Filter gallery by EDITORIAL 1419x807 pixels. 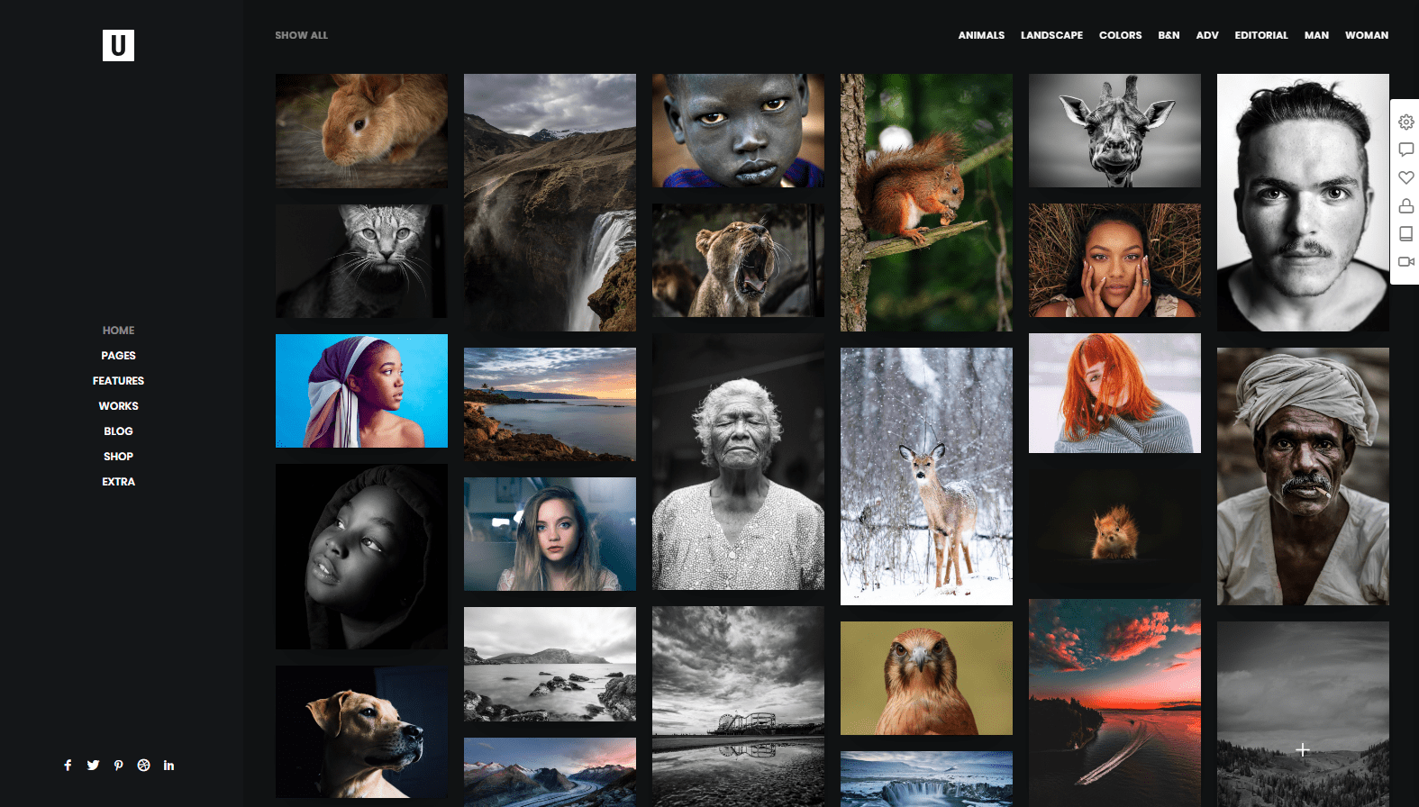(1261, 35)
